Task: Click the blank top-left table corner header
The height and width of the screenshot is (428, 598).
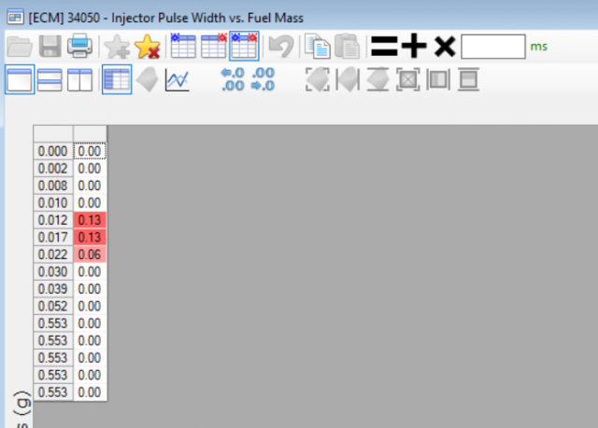Action: coord(53,133)
